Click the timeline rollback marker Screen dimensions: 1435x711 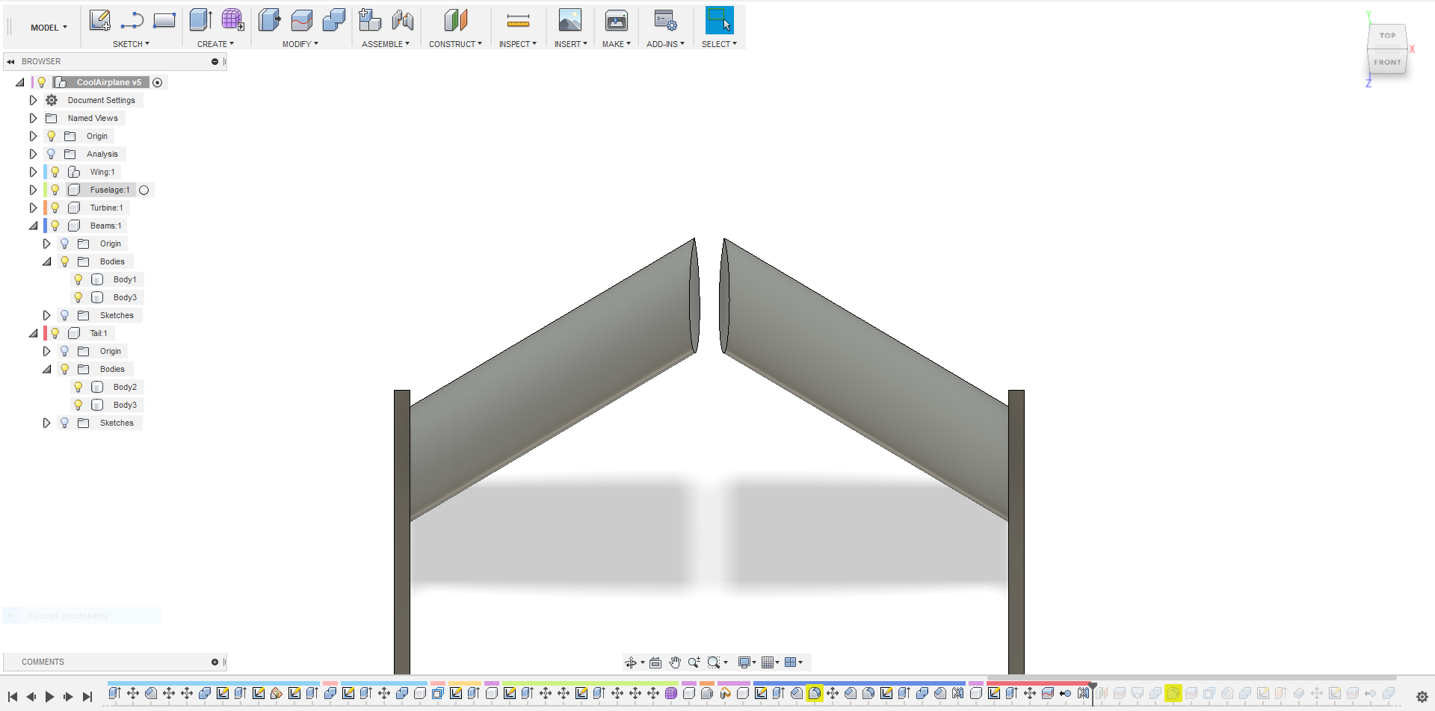1093,693
